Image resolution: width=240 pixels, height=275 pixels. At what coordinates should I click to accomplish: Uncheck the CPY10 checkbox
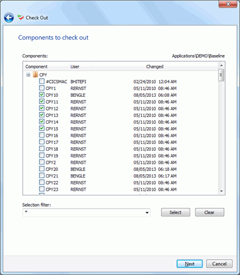coord(42,95)
